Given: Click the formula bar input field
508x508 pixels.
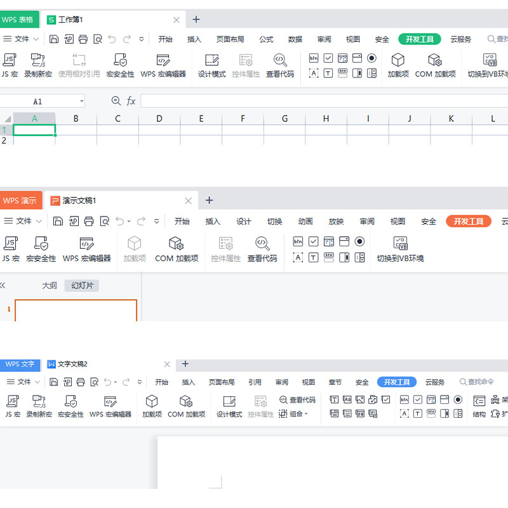Looking at the screenshot, I should tap(324, 101).
